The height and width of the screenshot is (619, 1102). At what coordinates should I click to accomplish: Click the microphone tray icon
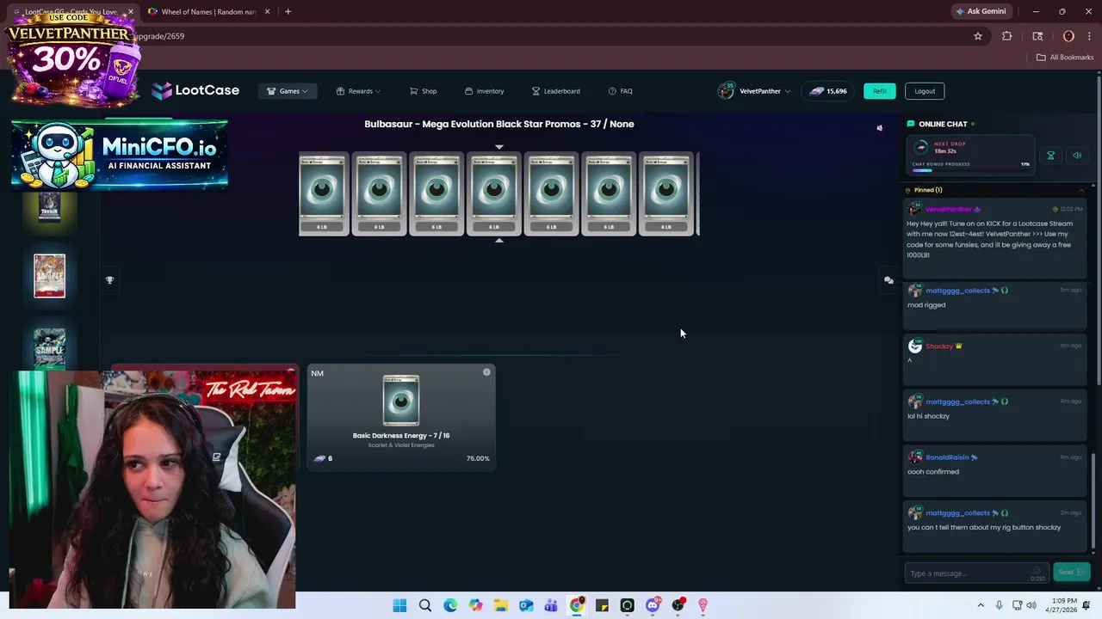(x=999, y=606)
